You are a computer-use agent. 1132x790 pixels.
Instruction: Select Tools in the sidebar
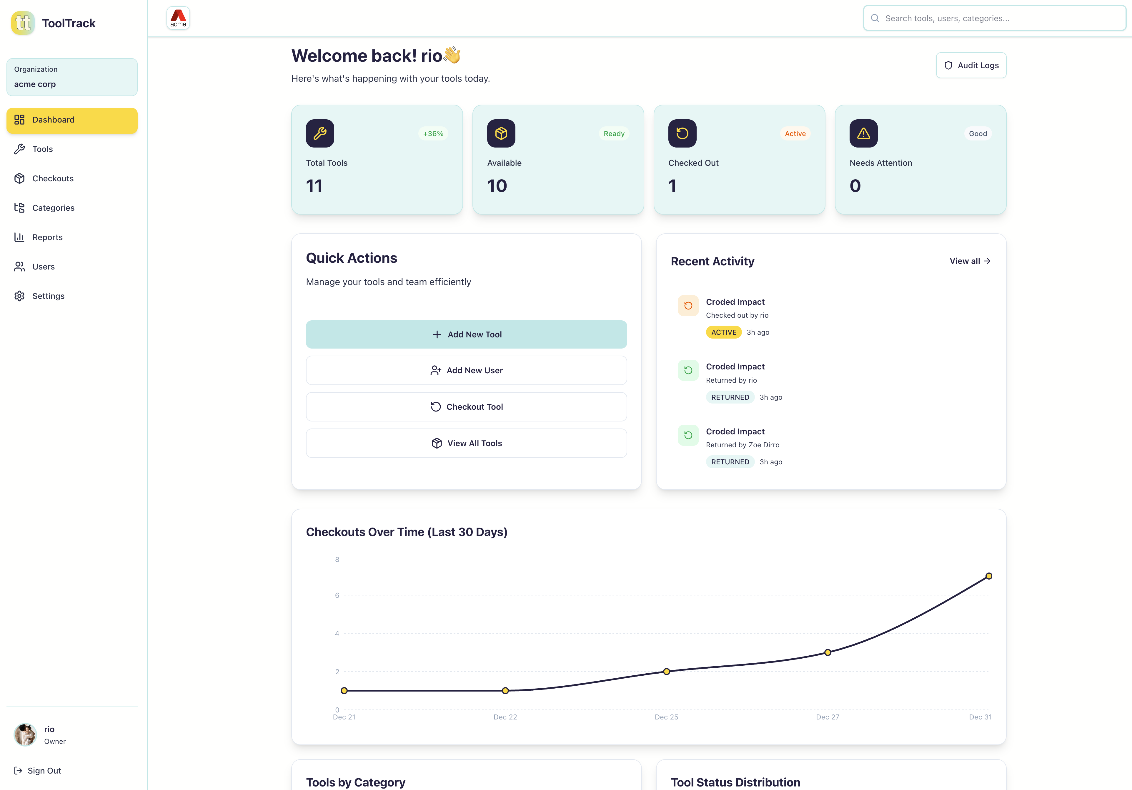[42, 149]
